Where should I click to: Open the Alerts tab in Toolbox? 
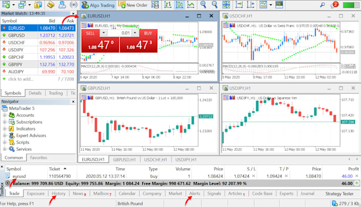point(194,193)
